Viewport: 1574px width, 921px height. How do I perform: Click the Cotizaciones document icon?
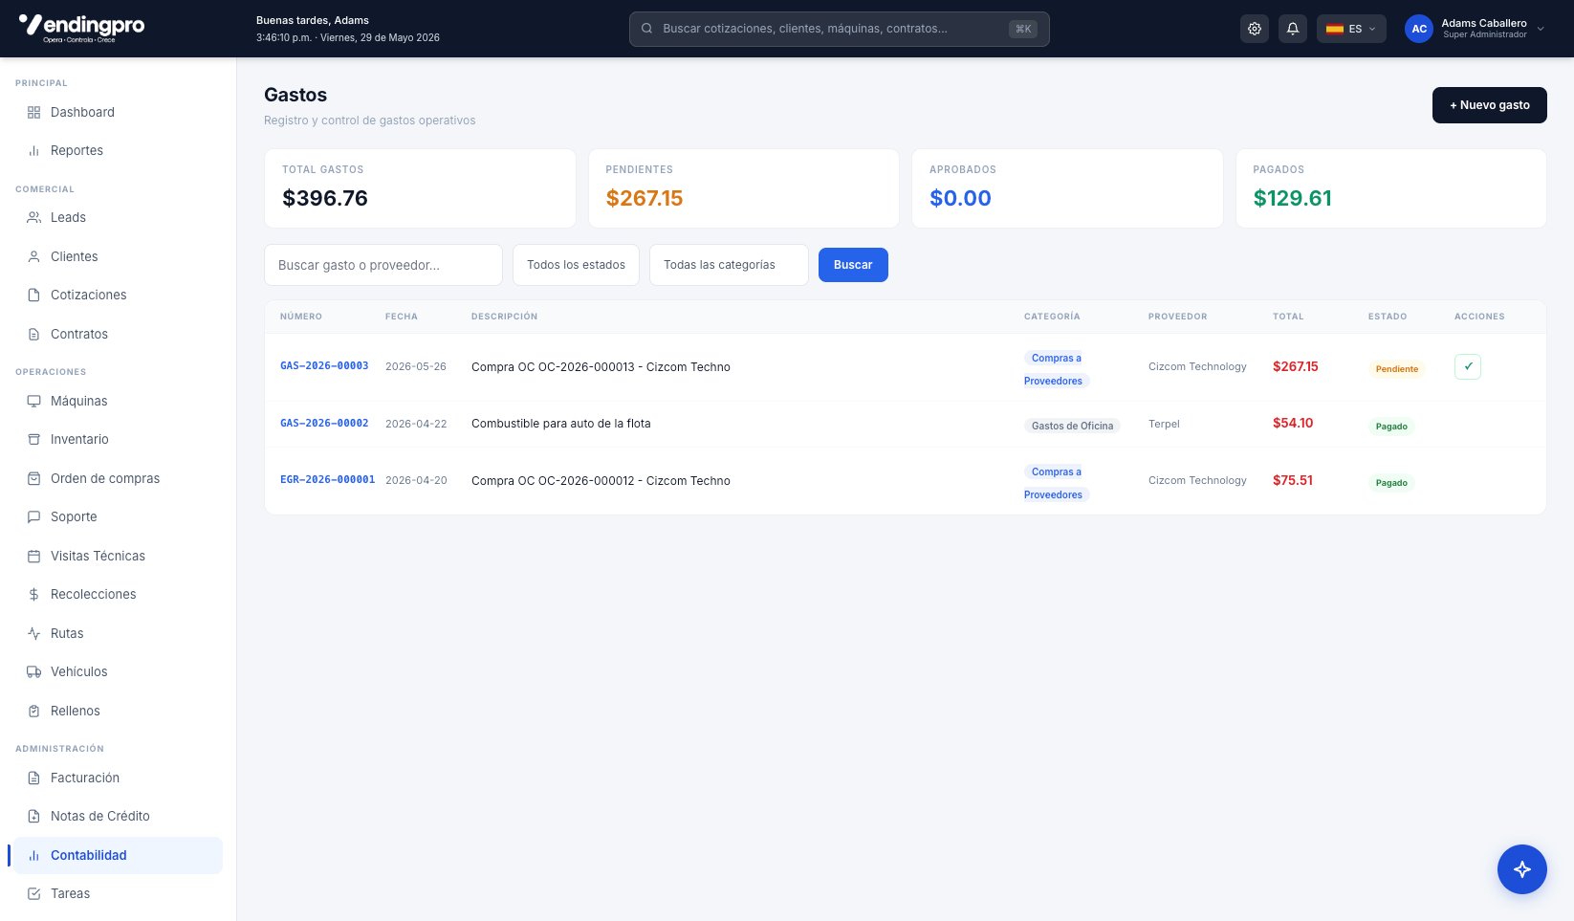(34, 295)
